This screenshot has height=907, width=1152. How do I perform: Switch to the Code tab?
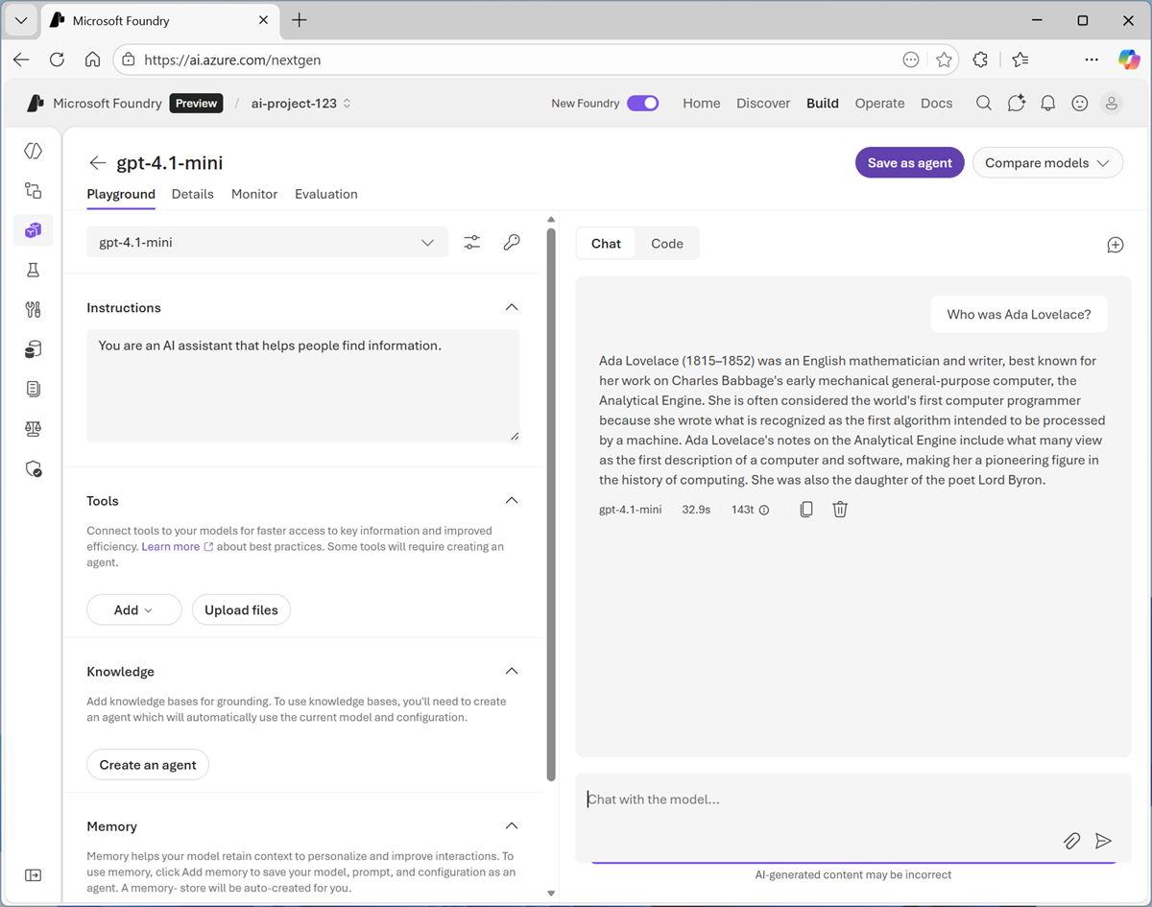(x=666, y=244)
